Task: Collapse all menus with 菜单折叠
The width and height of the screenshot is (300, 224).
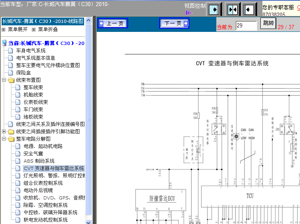Action: [48, 29]
